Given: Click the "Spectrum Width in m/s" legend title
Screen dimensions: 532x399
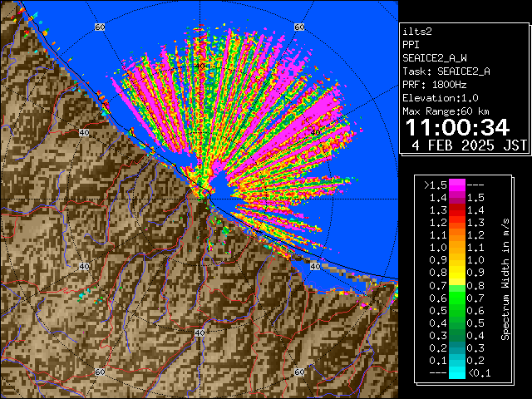Looking at the screenshot, I should (x=505, y=279).
